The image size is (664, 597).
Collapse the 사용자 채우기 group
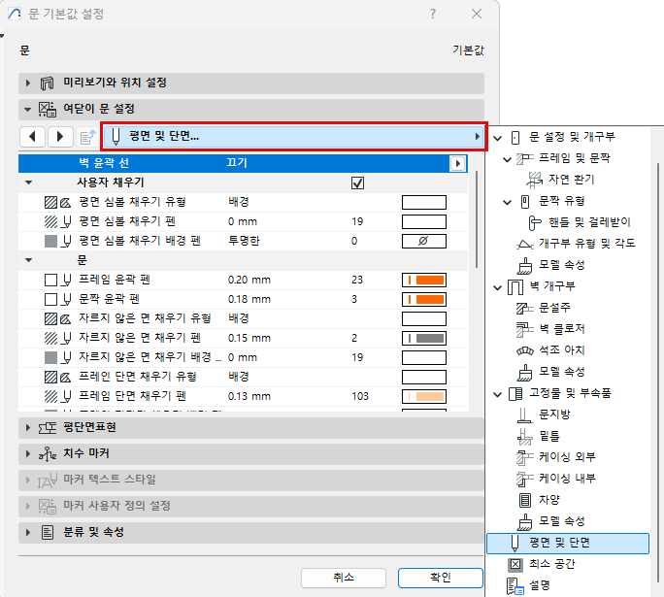coord(29,182)
